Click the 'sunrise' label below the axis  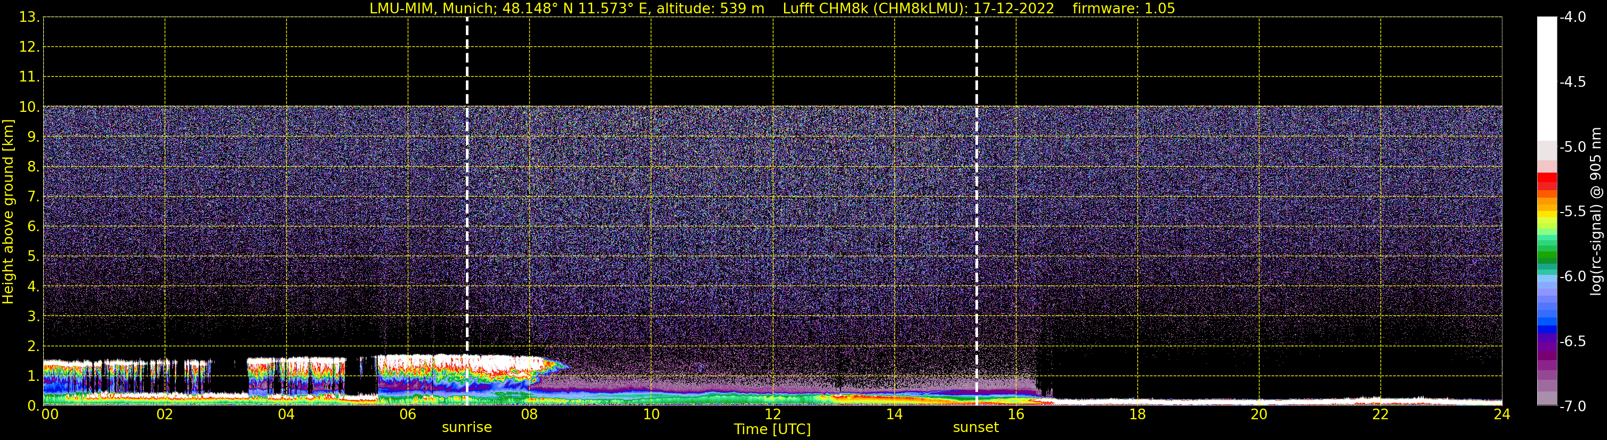[x=466, y=428]
